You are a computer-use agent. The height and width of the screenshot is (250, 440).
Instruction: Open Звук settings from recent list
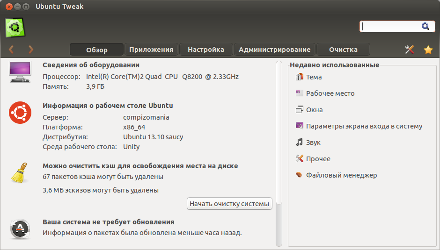313,143
